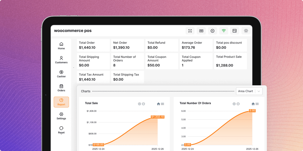Zoom out on the Total Sale chart

pos(143,104)
